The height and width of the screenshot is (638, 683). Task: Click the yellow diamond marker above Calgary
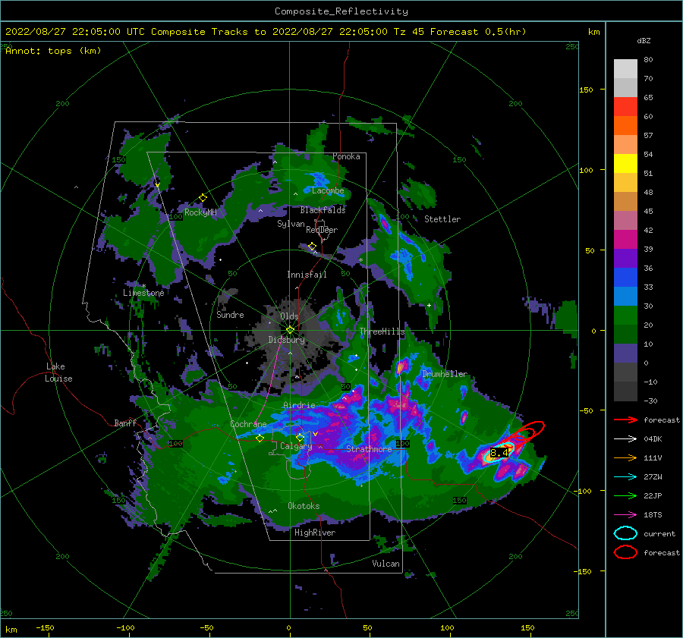click(300, 437)
